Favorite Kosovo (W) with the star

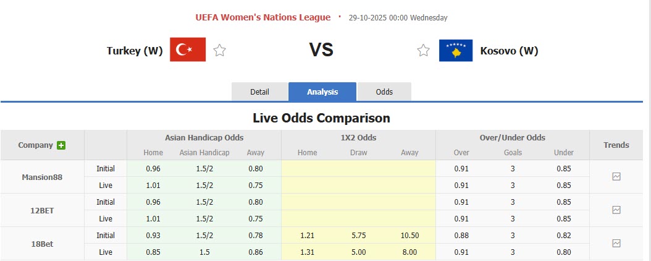click(423, 51)
